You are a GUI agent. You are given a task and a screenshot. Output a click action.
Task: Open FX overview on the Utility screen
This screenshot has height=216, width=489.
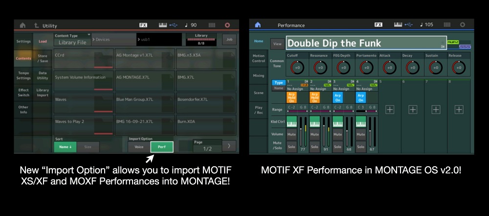pyautogui.click(x=143, y=25)
